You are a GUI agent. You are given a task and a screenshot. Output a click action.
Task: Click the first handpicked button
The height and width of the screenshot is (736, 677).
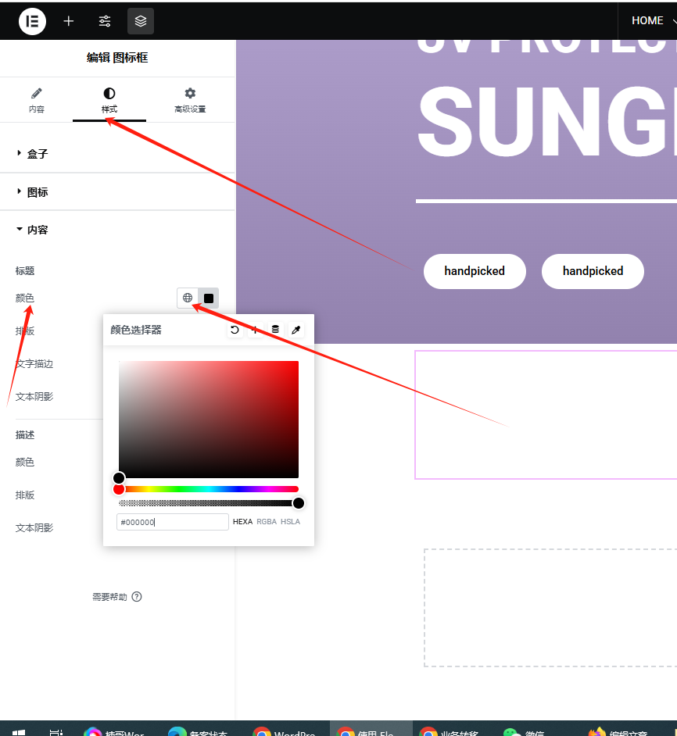click(x=475, y=271)
